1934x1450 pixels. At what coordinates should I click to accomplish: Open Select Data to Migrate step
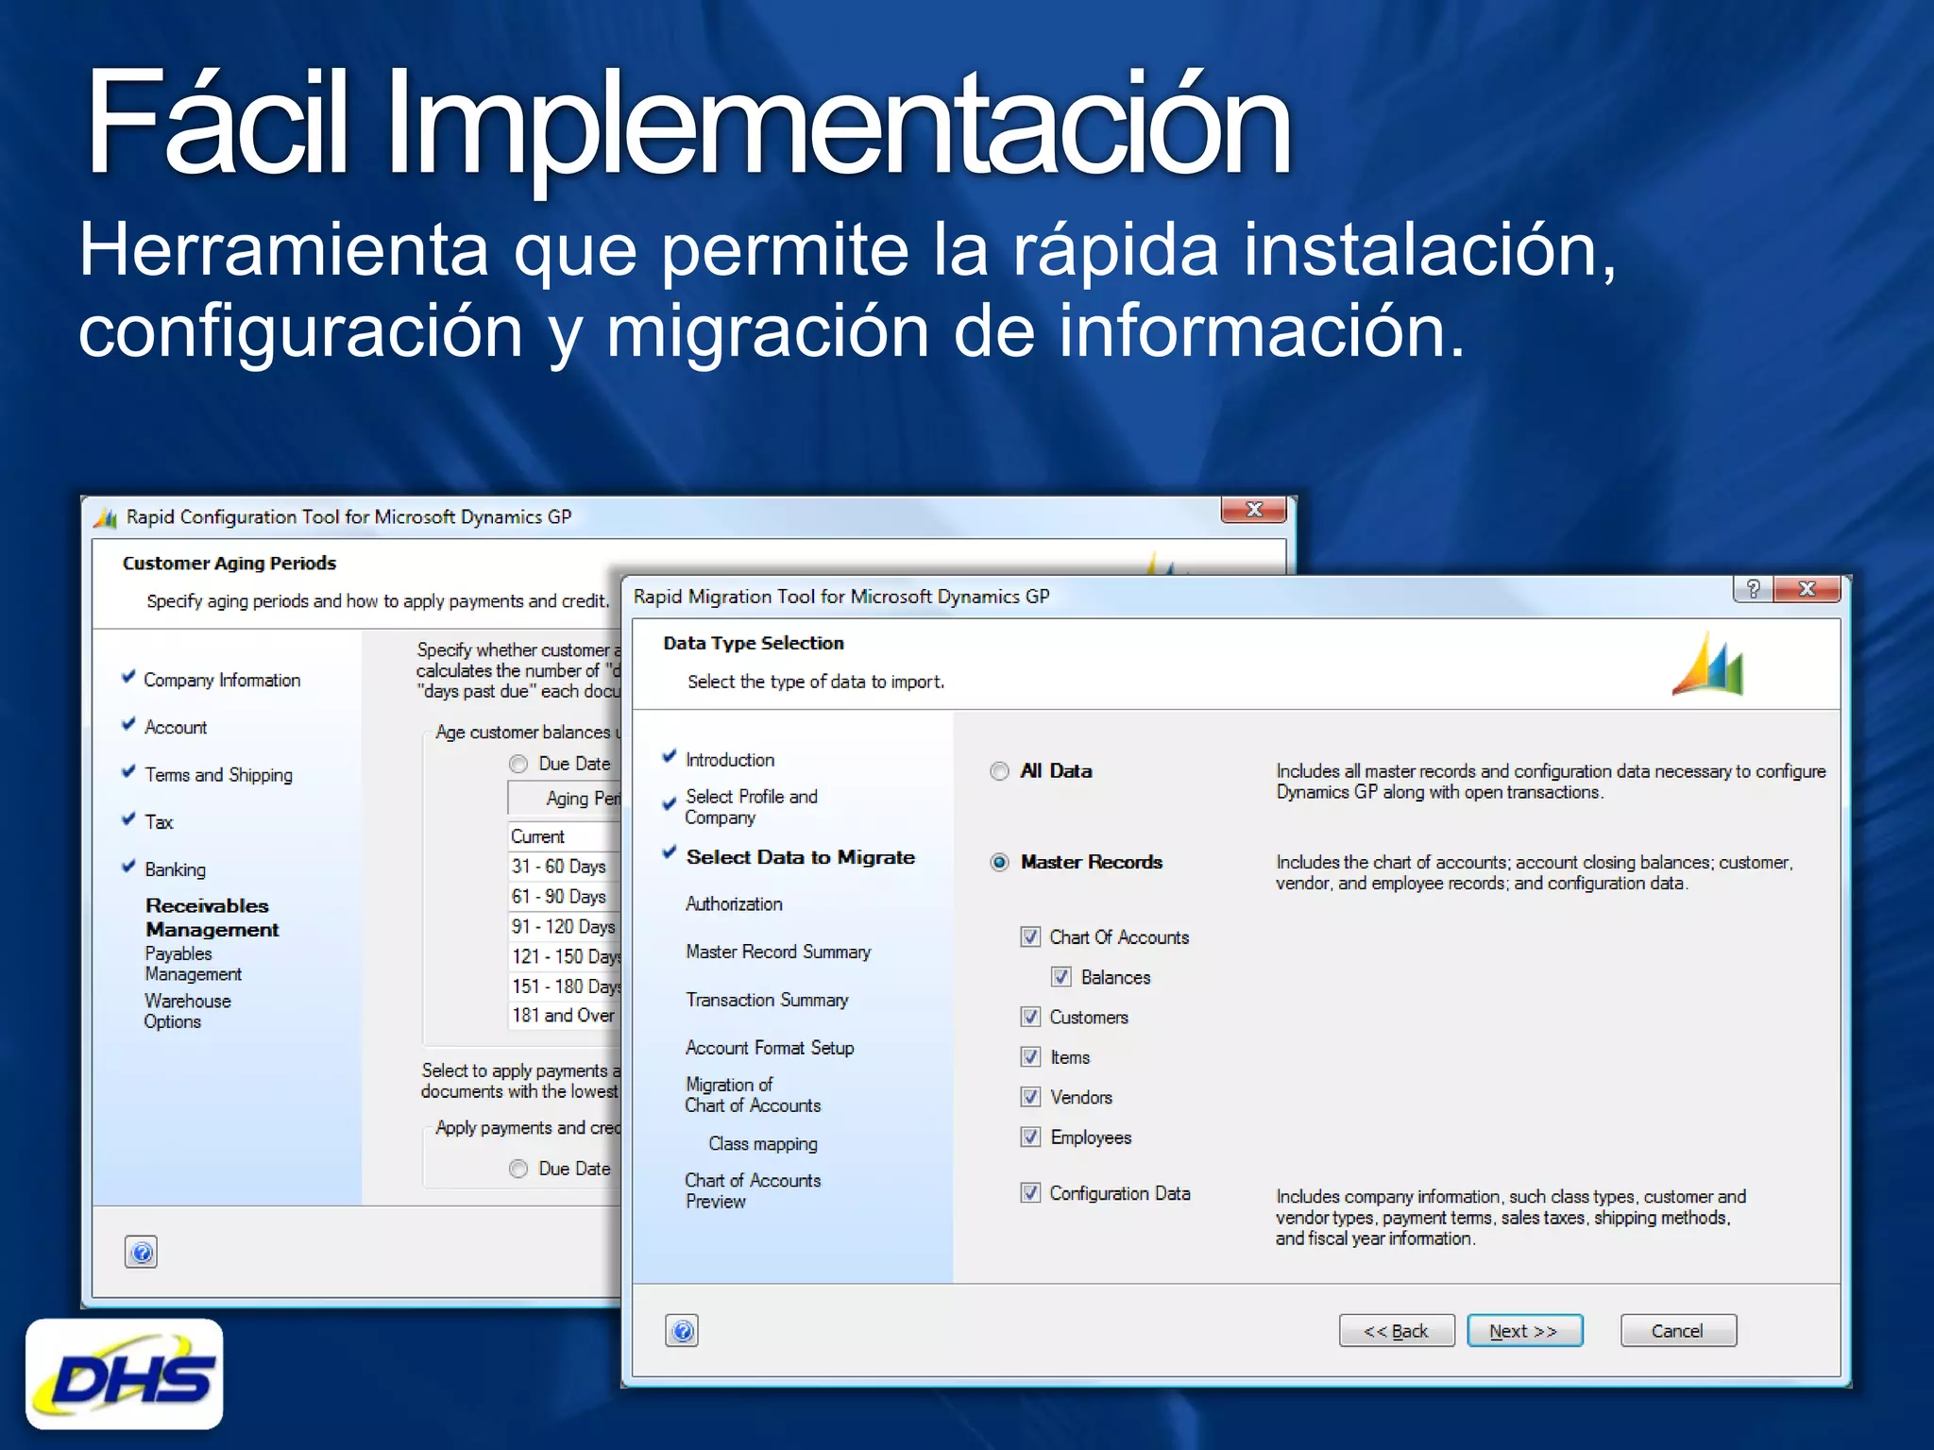click(801, 857)
